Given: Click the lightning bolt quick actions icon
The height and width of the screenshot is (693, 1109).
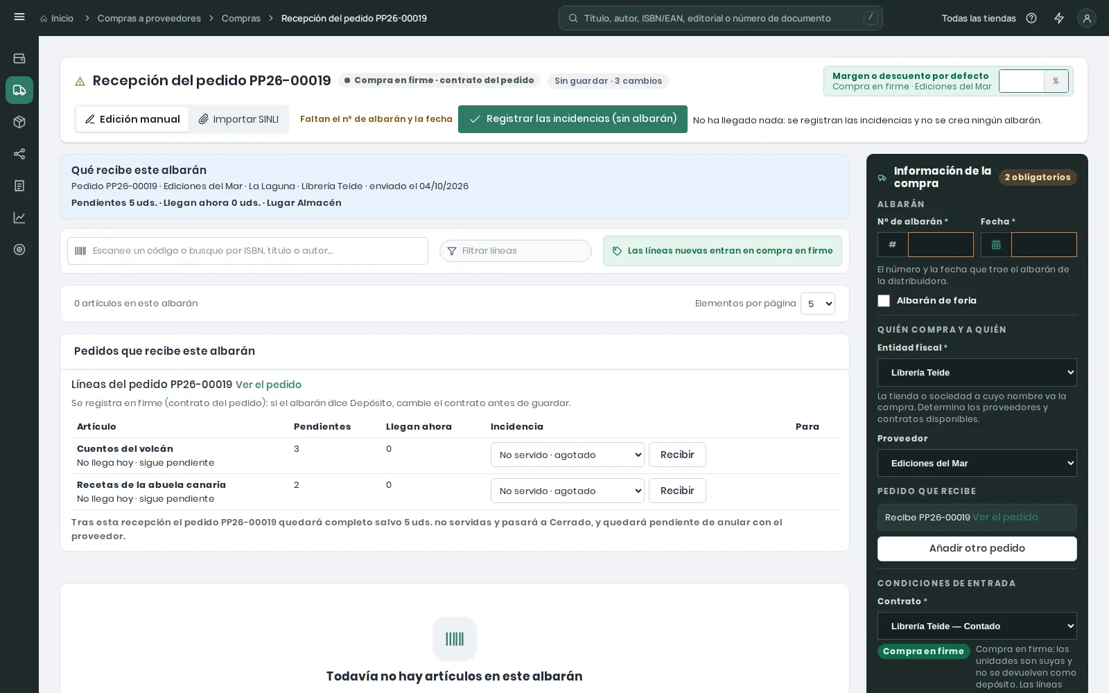Looking at the screenshot, I should pos(1059,18).
